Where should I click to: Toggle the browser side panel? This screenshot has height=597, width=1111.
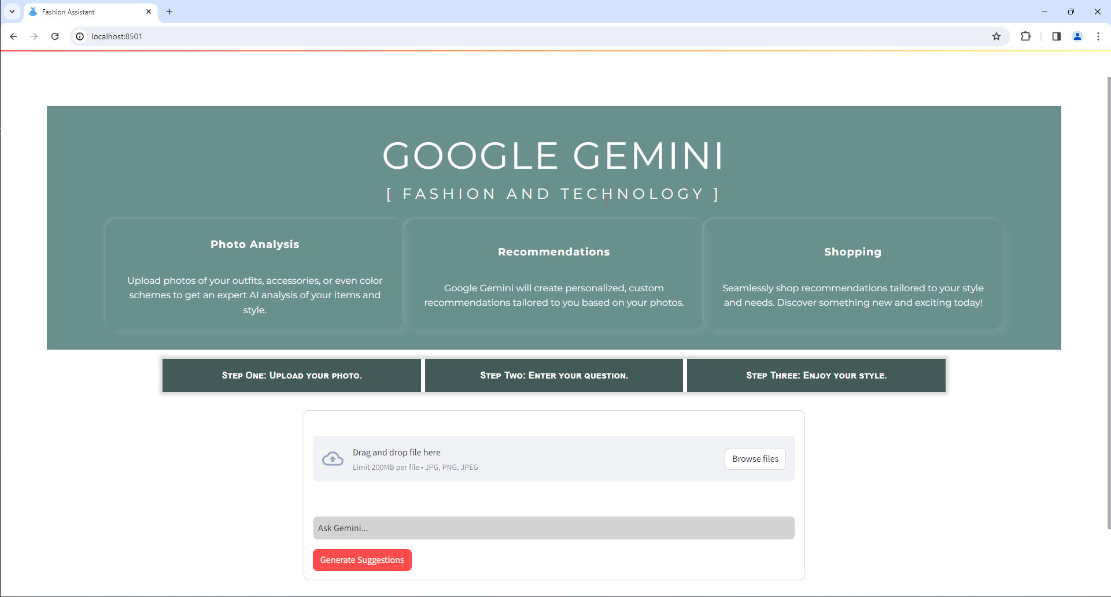[1057, 36]
